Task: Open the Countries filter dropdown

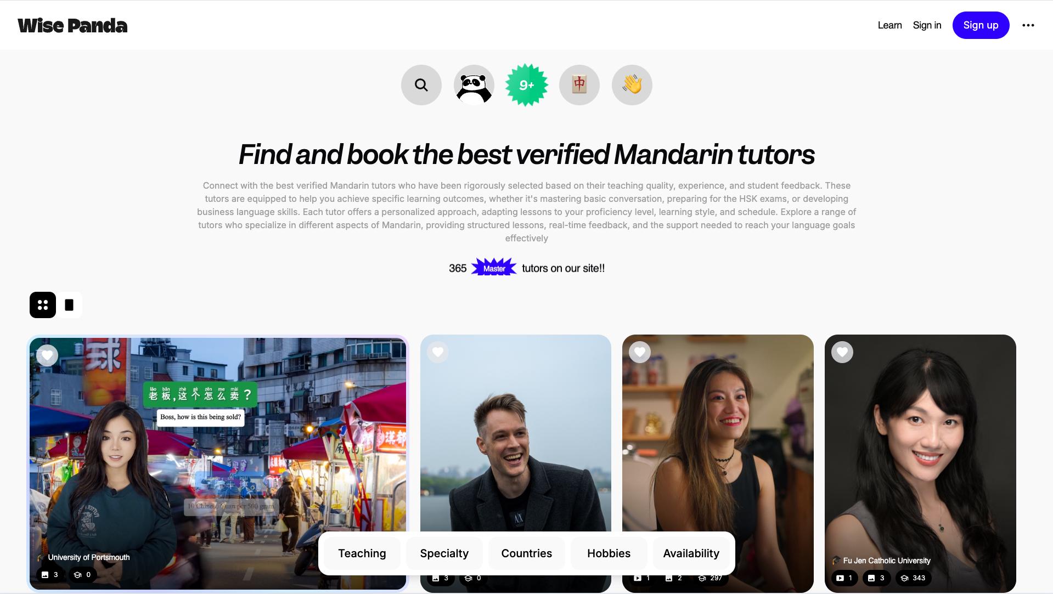Action: pyautogui.click(x=527, y=553)
